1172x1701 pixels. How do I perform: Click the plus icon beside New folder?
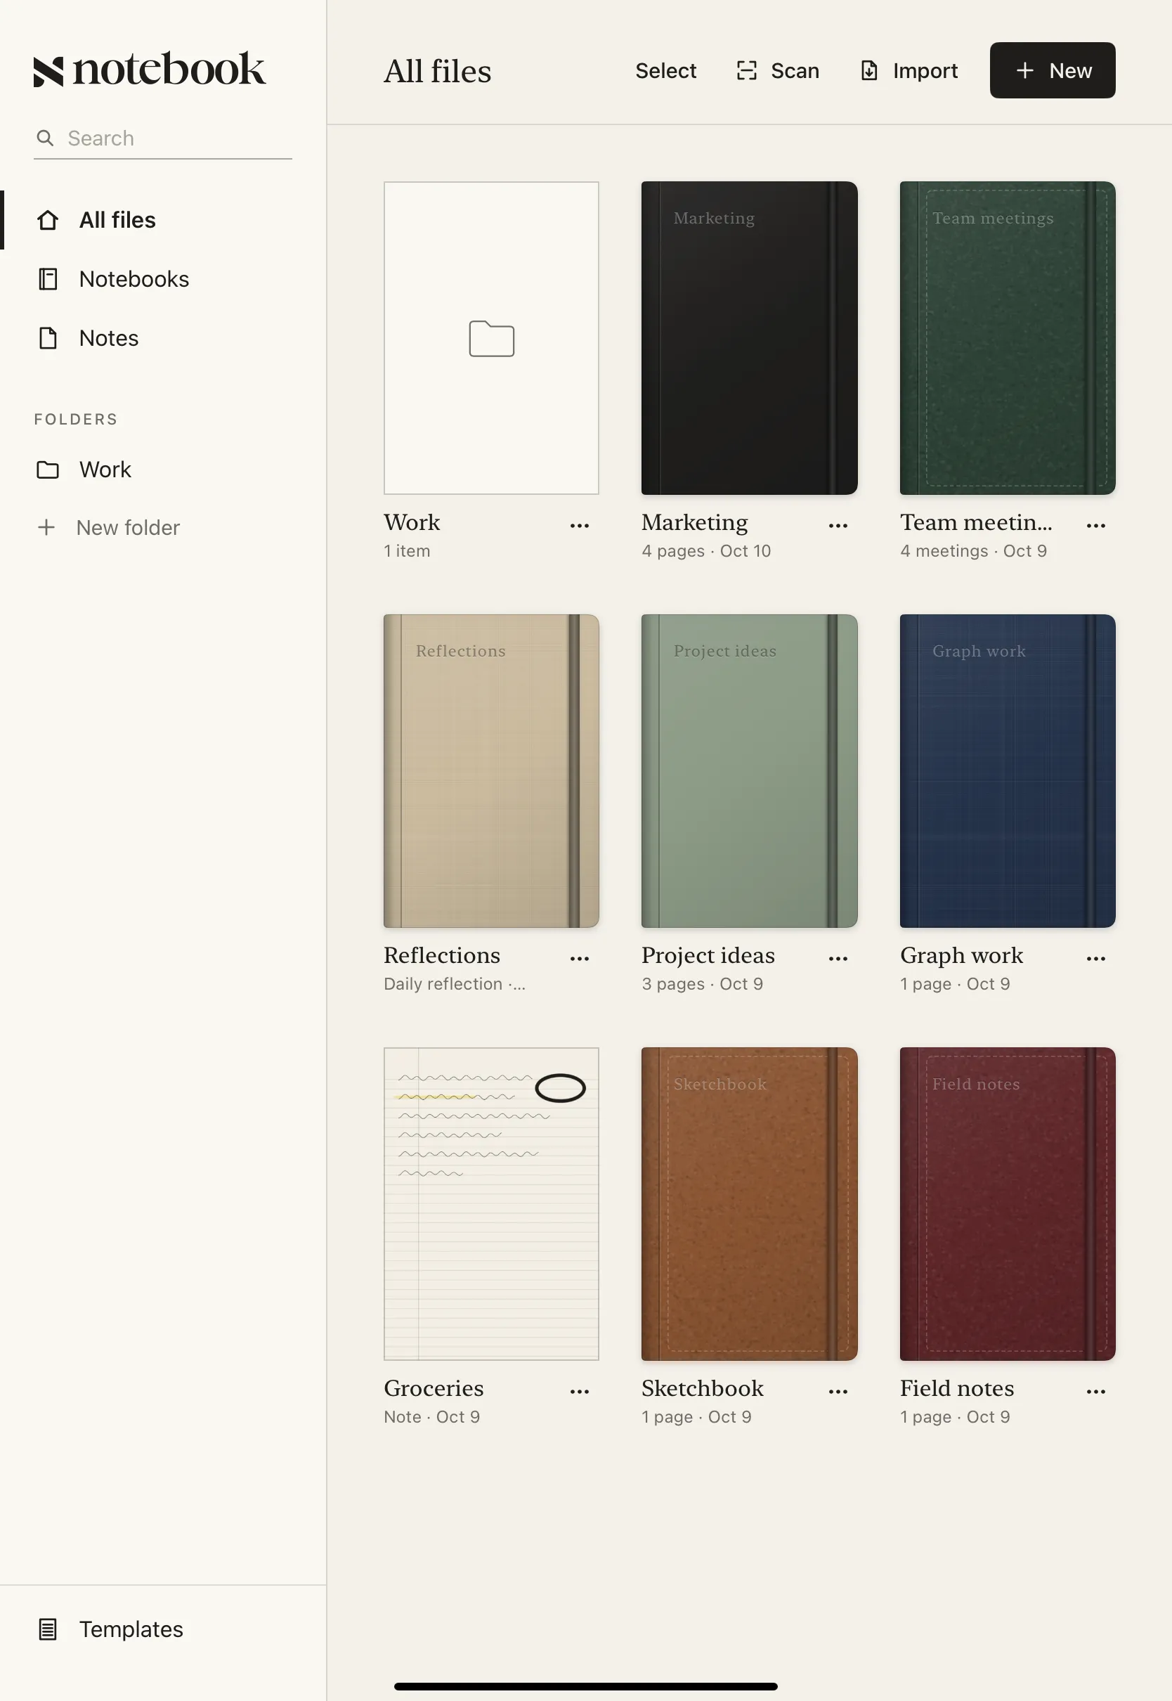tap(46, 527)
